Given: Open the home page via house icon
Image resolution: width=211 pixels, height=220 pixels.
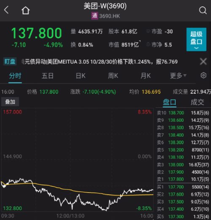Looking at the screenshot, I should coord(25,11).
